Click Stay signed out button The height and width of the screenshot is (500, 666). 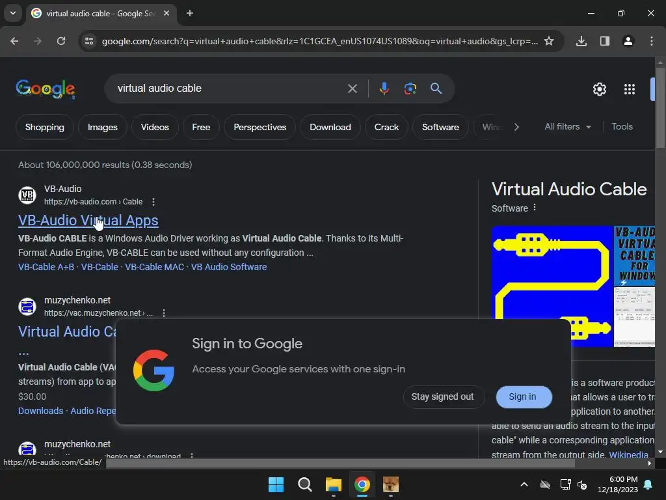[x=442, y=396]
